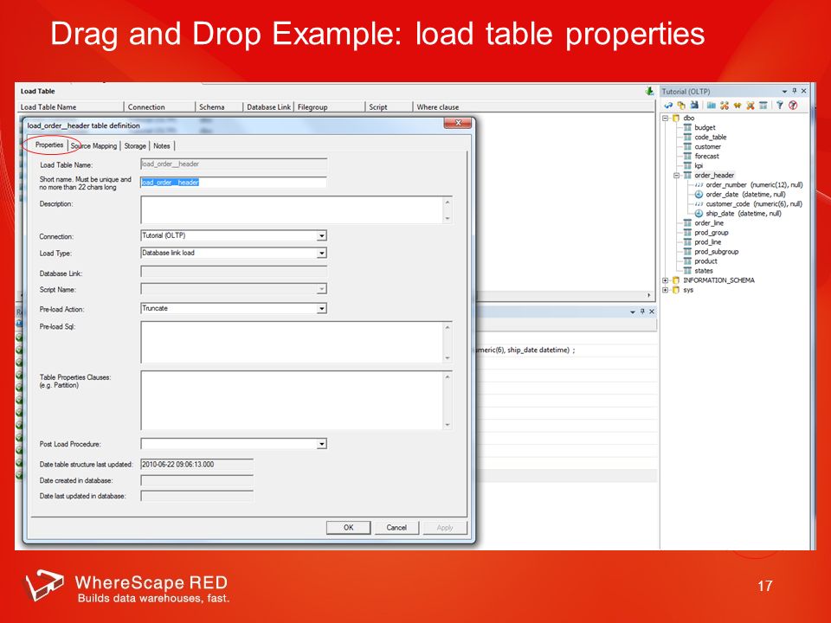The height and width of the screenshot is (623, 831).
Task: Click the Short name input field
Action: [233, 183]
